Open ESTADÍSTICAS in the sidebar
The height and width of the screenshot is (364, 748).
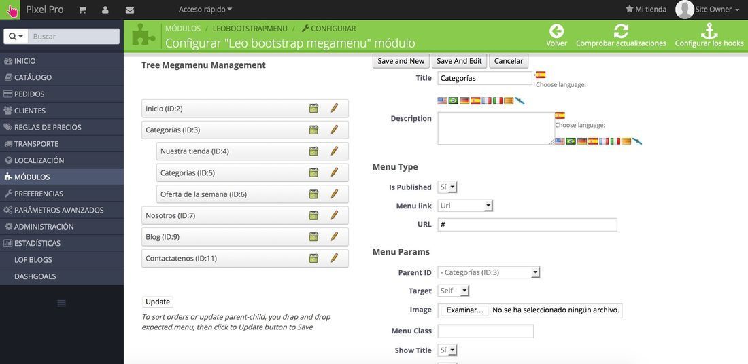pyautogui.click(x=61, y=243)
